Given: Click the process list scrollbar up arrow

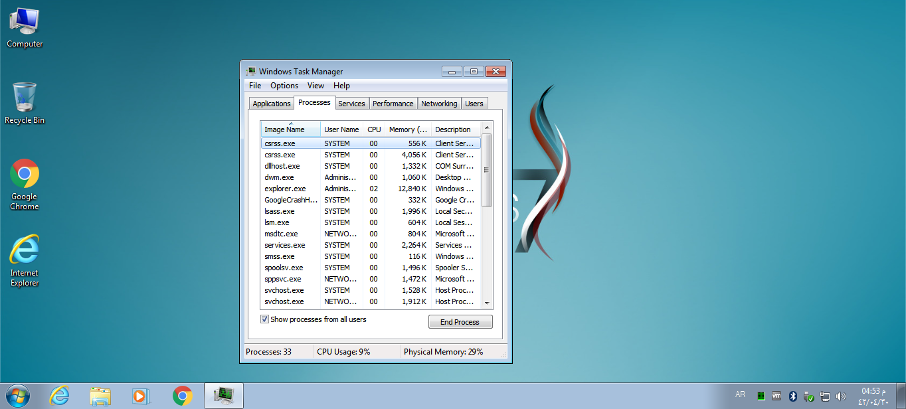Looking at the screenshot, I should 487,127.
